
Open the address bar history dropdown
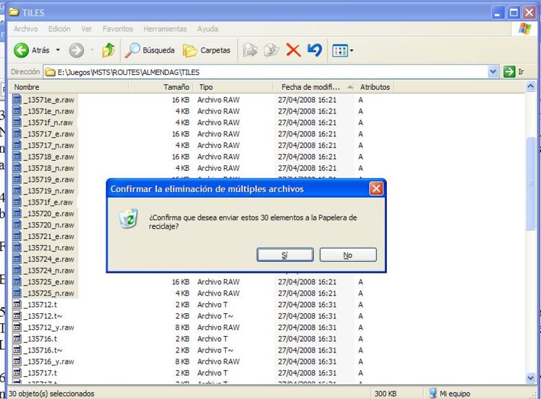click(494, 71)
